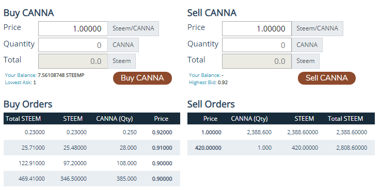The width and height of the screenshot is (381, 191).
Task: Select sell order at price 420.00000
Action: [281, 148]
